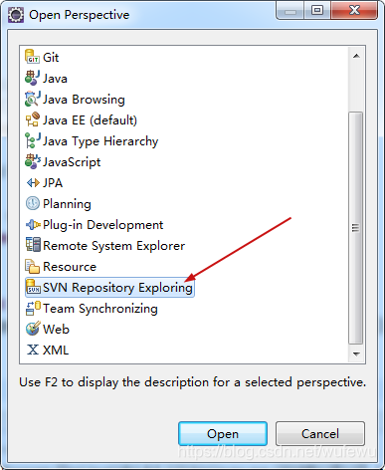Minimize the Open Perspective dialog
Viewport: 385px width, 470px height.
290,11
